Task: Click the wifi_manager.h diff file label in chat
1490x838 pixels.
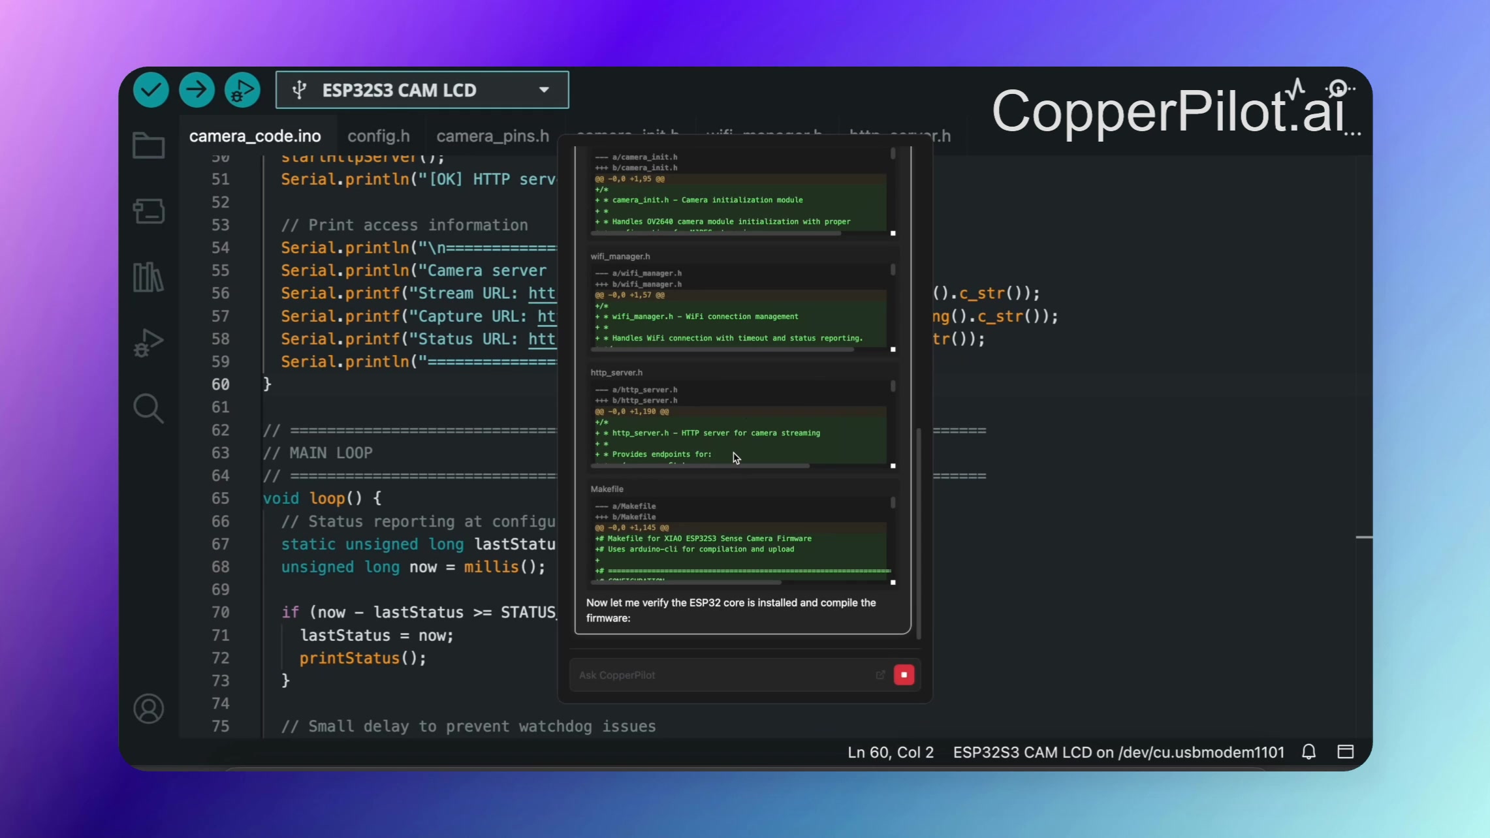Action: click(x=620, y=256)
